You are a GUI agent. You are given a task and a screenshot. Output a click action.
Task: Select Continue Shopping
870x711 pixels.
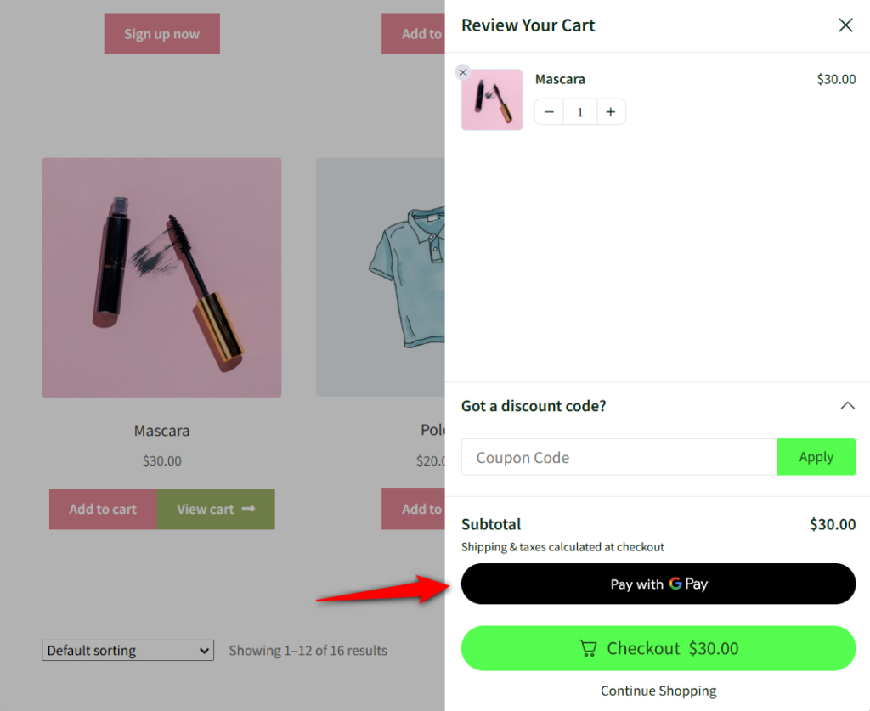click(658, 691)
